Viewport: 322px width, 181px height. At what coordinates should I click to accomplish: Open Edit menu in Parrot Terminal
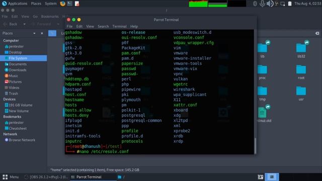79,26
